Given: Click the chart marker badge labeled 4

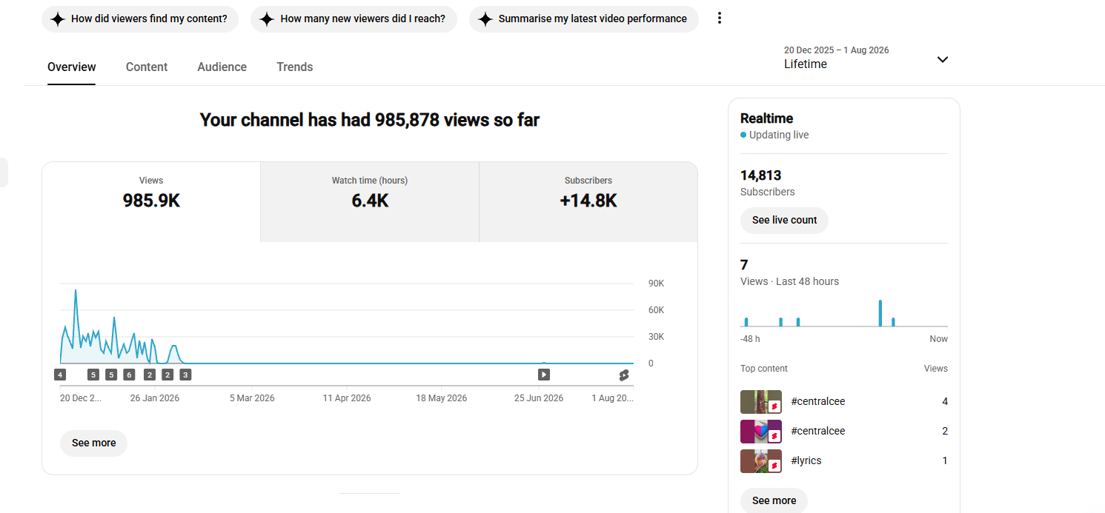Looking at the screenshot, I should (60, 375).
